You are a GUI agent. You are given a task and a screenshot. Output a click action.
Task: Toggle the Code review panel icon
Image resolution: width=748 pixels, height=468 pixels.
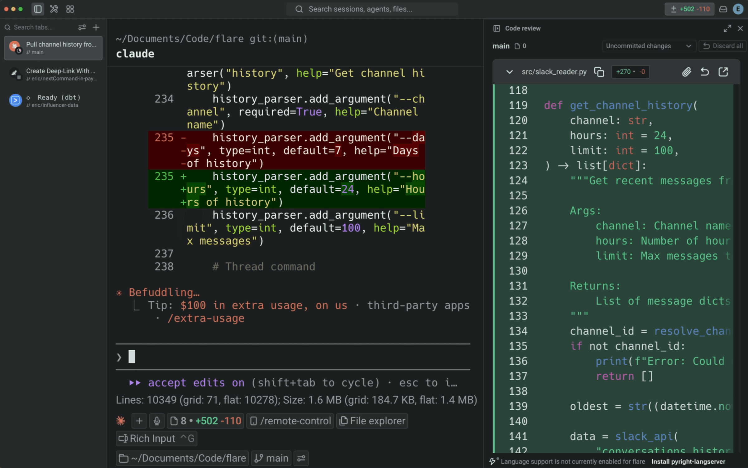pos(496,28)
